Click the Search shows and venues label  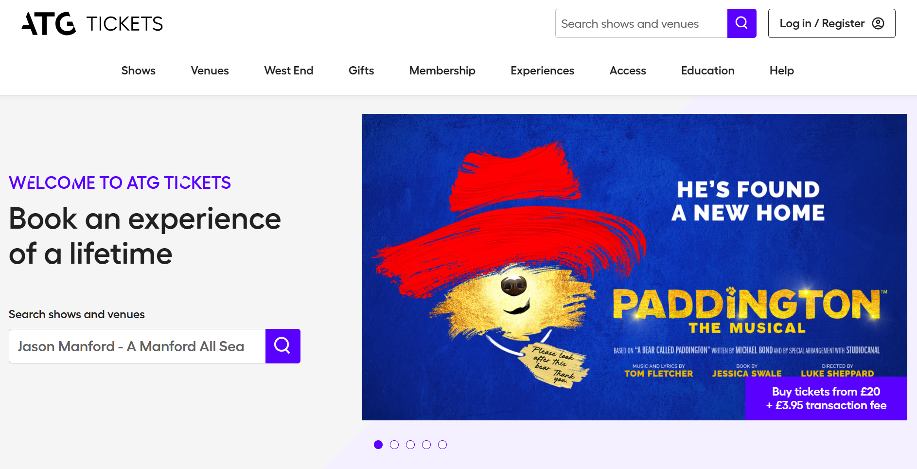coord(77,314)
